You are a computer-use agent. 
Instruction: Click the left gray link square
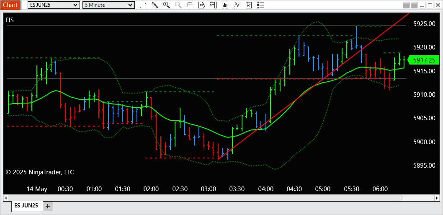[406, 5]
